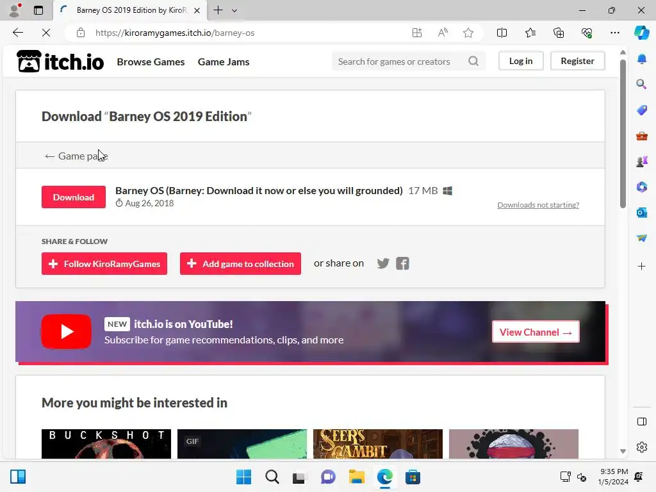Open split screen icon in toolbar
This screenshot has width=656, height=492.
pyautogui.click(x=502, y=33)
